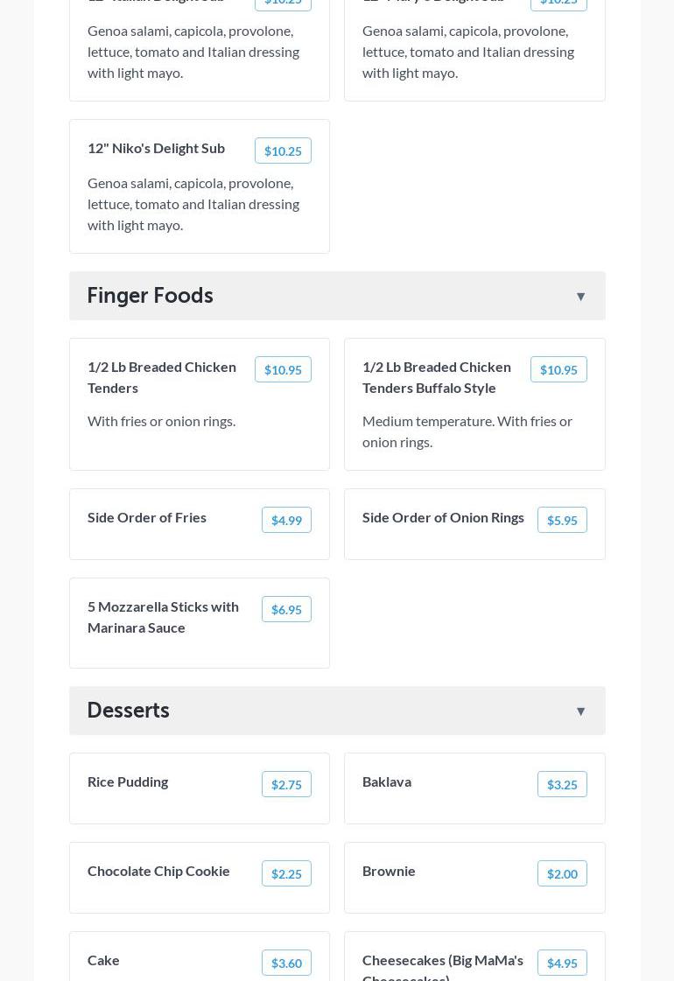Click the Desserts section heading
Viewport: 674px width, 981px height.
click(129, 711)
